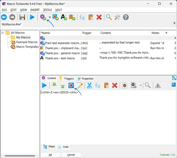Viewport: 177px width, 158px height.
Task: Collapse the All Macros tree node
Action: click(x=3, y=33)
